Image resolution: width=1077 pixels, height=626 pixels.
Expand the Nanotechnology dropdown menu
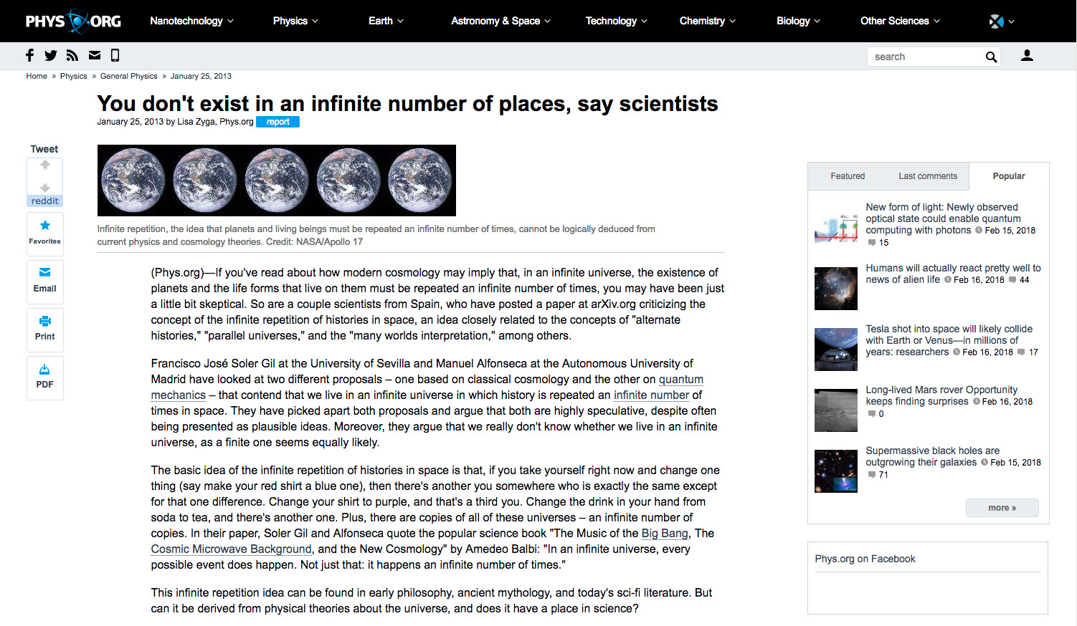[191, 21]
